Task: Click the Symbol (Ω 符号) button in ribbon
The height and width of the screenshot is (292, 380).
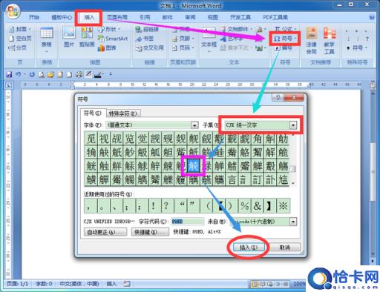Action: pos(285,39)
